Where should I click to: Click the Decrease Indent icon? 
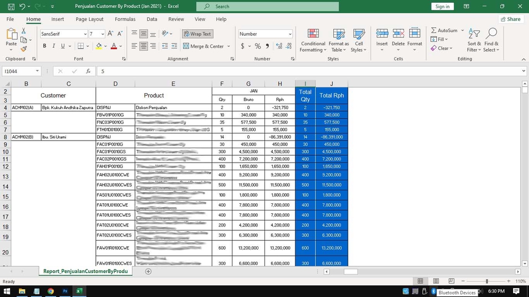pos(165,46)
